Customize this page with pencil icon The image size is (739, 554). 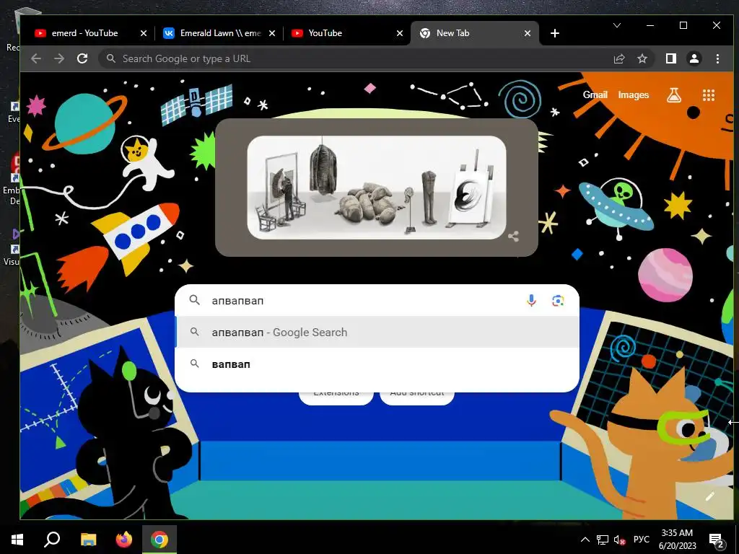point(710,496)
